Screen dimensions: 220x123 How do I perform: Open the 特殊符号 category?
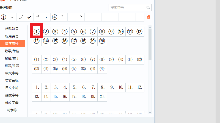12,29
